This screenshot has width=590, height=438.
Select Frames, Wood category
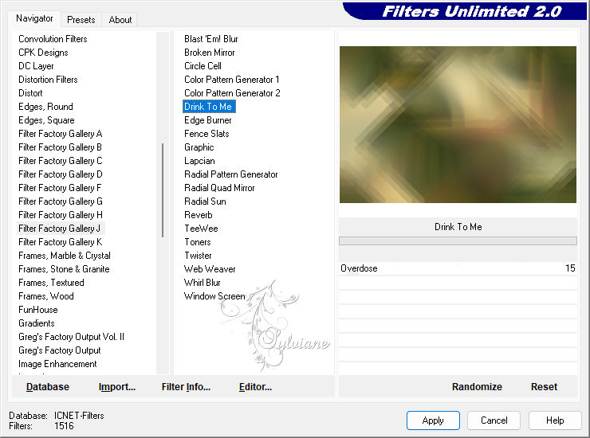tap(46, 296)
